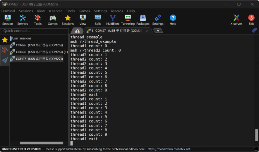This screenshot has height=152, width=259.
Task: Go to the Home tab icon
Action: coord(77,31)
